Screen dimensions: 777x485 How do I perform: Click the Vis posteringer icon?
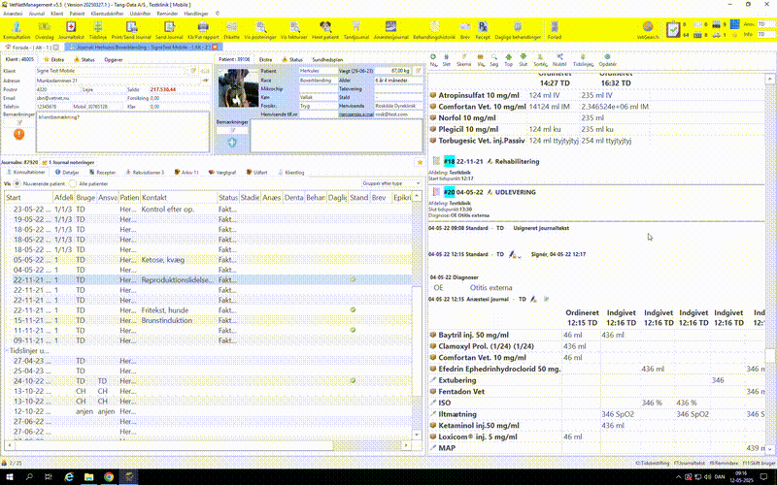(260, 30)
